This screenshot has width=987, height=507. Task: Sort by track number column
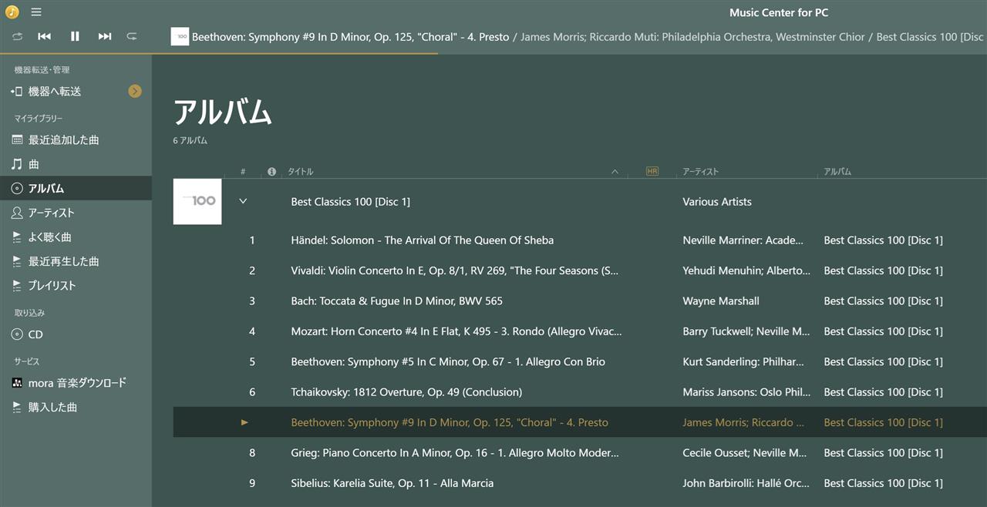pos(243,172)
